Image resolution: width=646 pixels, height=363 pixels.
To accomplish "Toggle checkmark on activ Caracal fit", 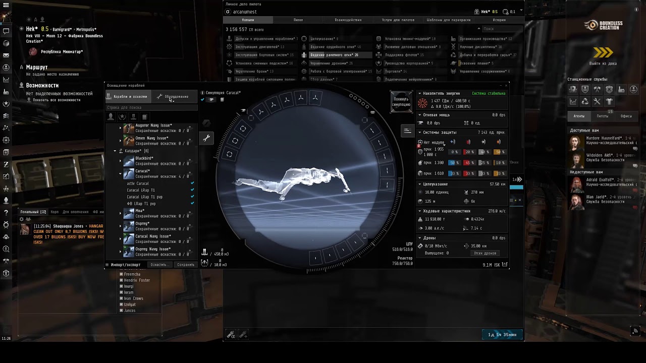I will pyautogui.click(x=192, y=184).
